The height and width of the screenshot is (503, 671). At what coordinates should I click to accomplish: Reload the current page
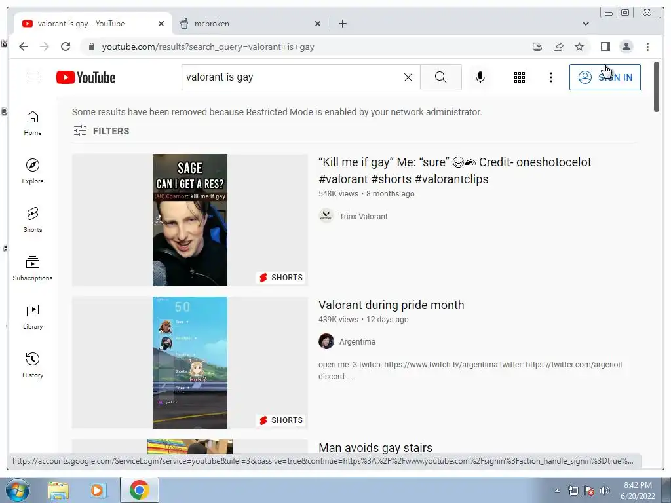[66, 47]
